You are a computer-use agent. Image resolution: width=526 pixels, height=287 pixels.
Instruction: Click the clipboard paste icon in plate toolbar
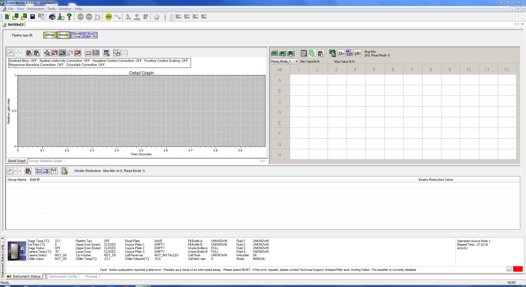pos(320,53)
